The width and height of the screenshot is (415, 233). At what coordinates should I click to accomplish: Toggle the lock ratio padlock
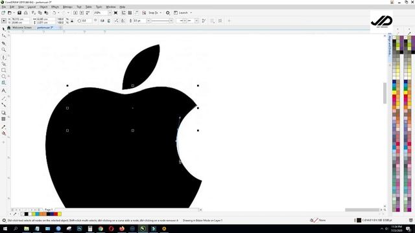click(x=72, y=21)
